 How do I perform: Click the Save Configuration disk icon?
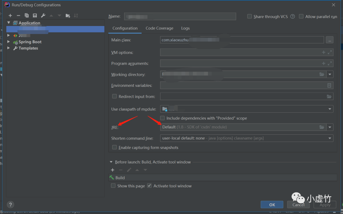tap(35, 16)
